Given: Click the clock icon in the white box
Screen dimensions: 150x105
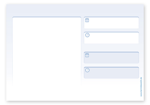Looking at the screenshot, I should click(87, 35).
